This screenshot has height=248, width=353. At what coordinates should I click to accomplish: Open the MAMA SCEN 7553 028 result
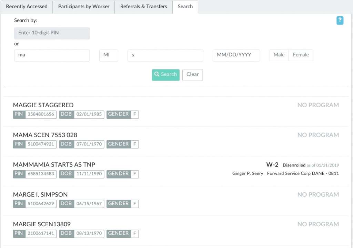45,135
